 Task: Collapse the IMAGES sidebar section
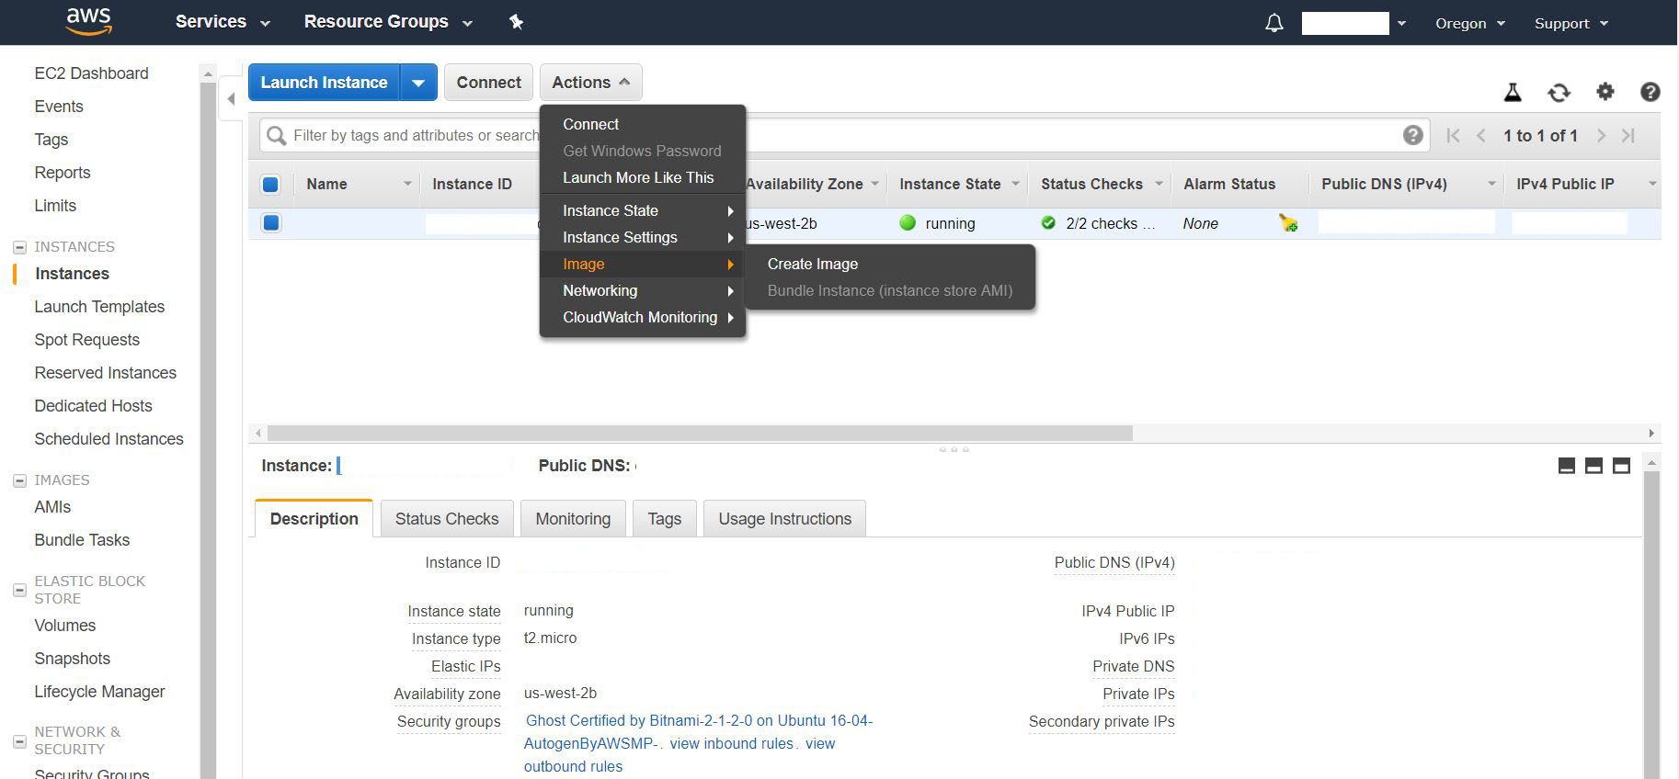click(x=19, y=480)
